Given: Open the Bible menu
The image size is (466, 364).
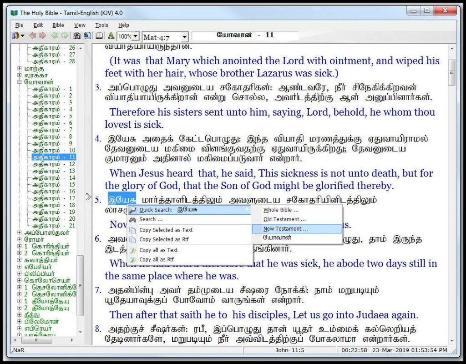Looking at the screenshot, I should (58, 25).
